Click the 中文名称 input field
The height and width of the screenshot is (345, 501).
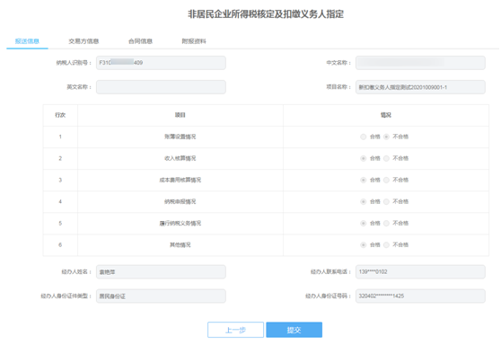coord(420,63)
